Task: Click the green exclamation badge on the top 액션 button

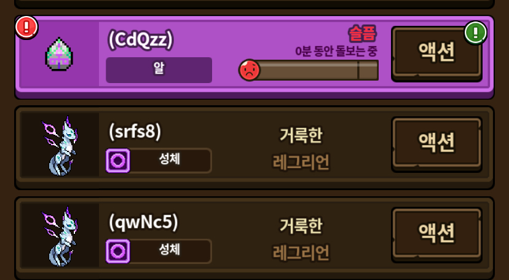Action: click(x=475, y=33)
